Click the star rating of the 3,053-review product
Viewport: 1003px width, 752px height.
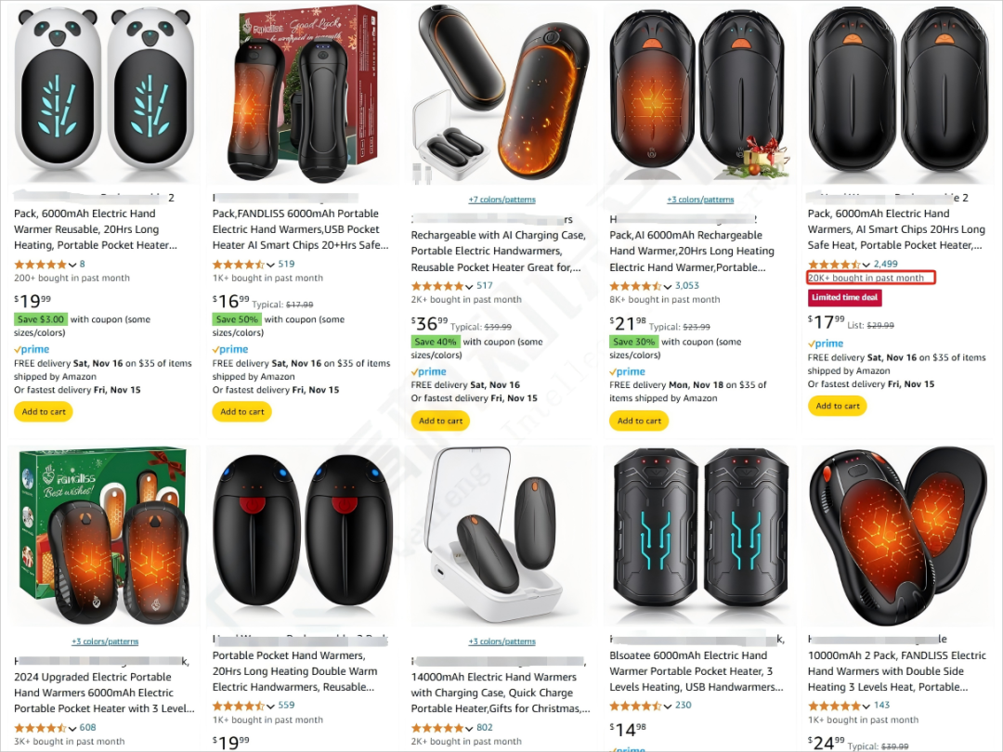[x=636, y=286]
